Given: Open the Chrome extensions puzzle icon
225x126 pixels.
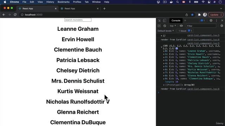Looking at the screenshot, I should pos(199,15).
